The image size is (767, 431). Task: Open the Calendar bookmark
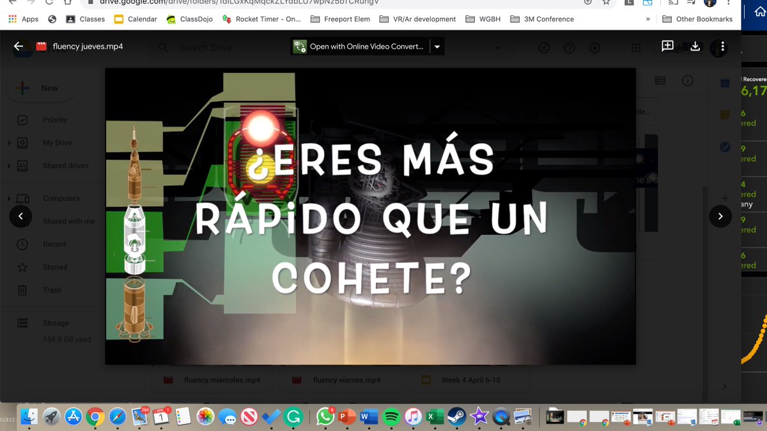(x=136, y=19)
